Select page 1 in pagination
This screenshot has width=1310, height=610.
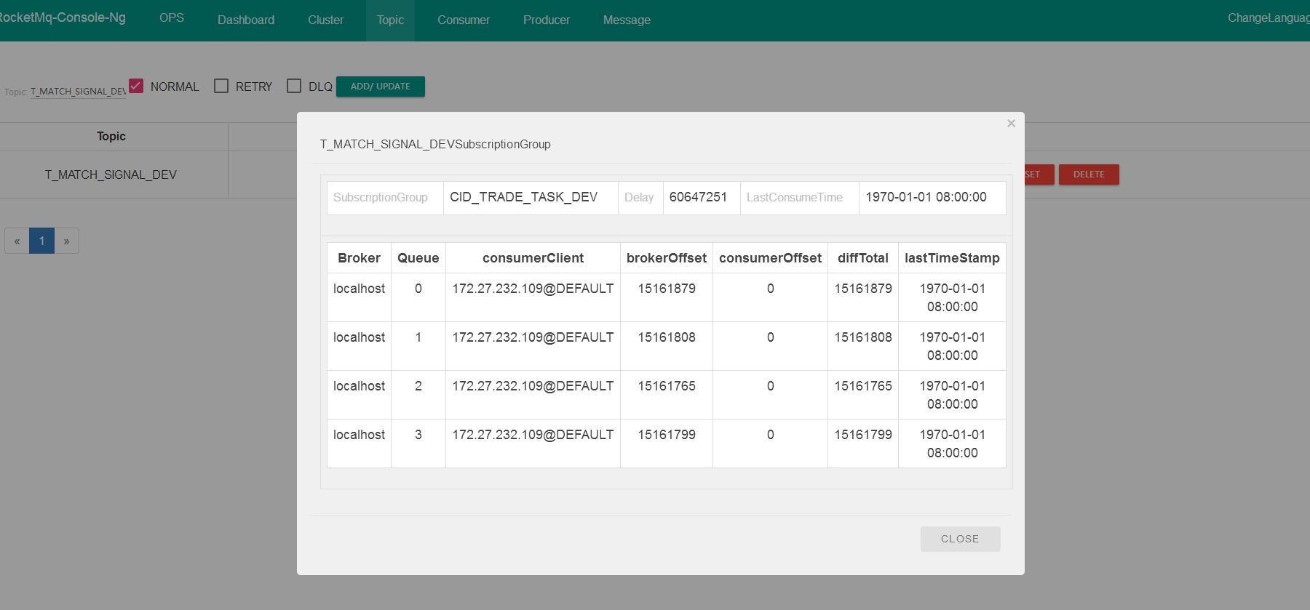(x=42, y=241)
